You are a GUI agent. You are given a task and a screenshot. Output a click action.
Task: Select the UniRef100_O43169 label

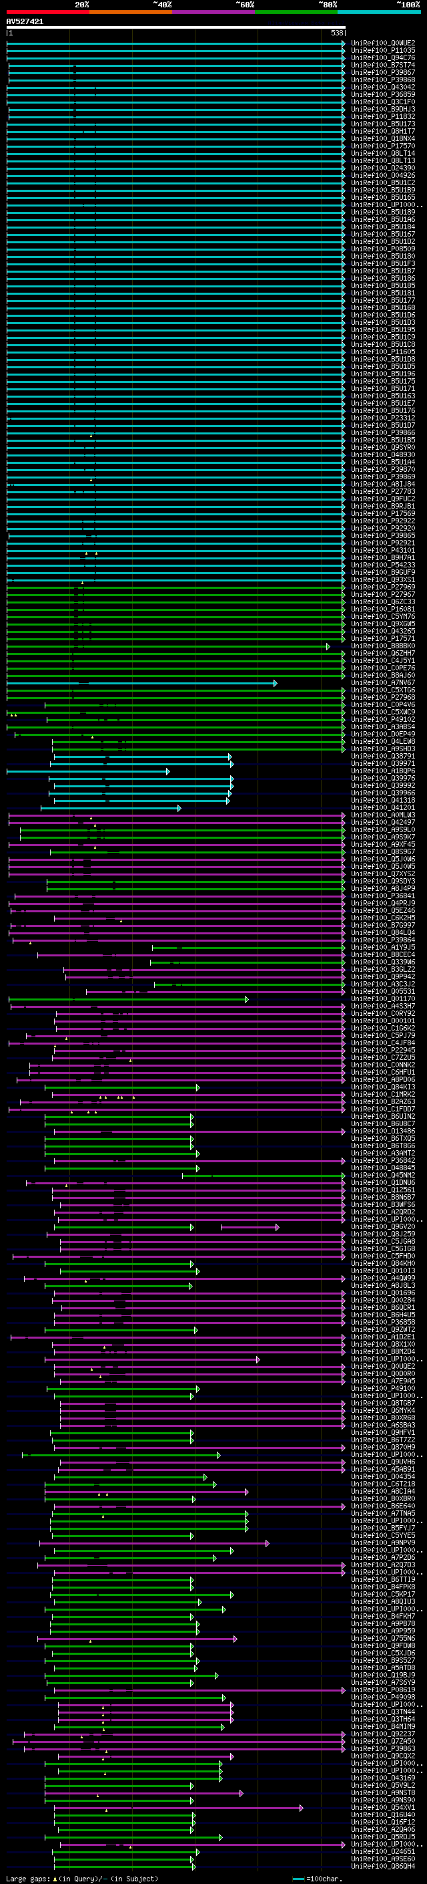coord(383,1777)
